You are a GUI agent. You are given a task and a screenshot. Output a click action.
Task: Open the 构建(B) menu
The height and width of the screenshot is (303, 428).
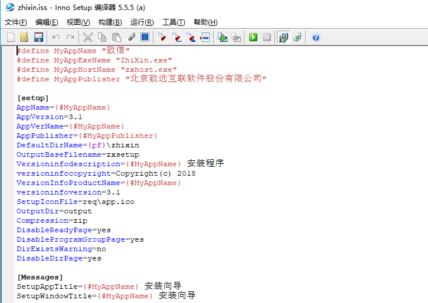pos(110,22)
